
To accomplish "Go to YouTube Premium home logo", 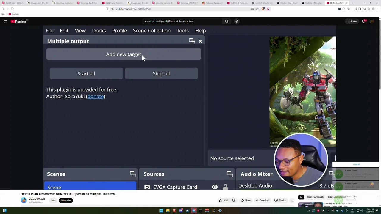I will pos(18,21).
